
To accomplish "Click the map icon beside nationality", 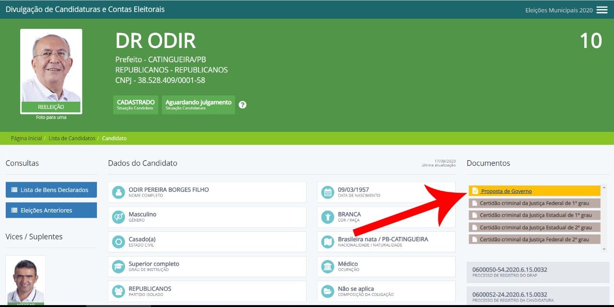I will click(x=328, y=242).
